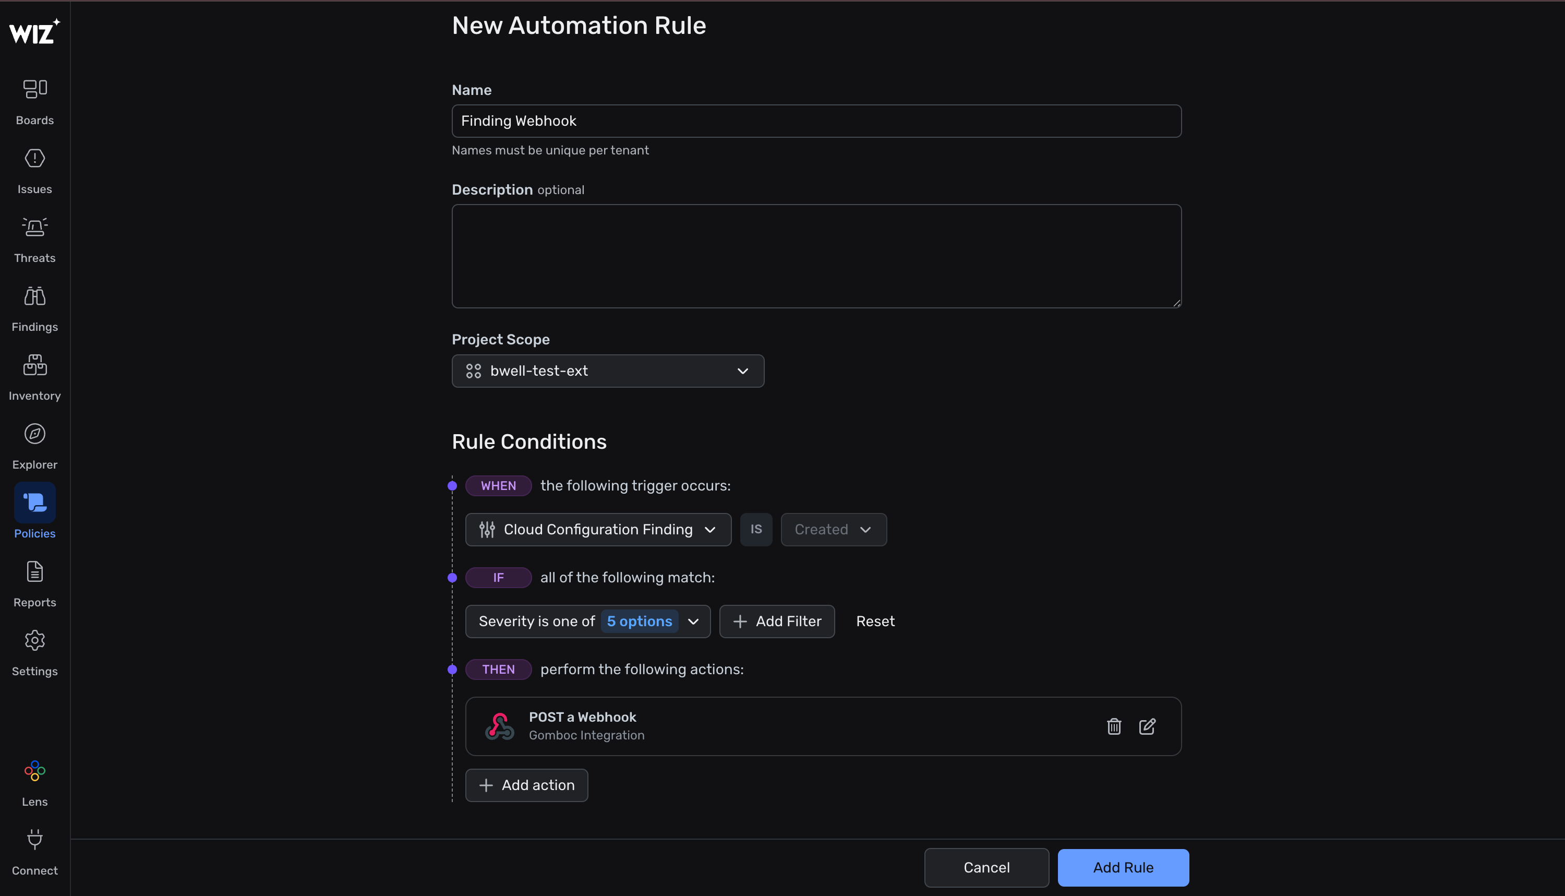Click the 'Gomboc Integration' subtitle text

[x=587, y=735]
